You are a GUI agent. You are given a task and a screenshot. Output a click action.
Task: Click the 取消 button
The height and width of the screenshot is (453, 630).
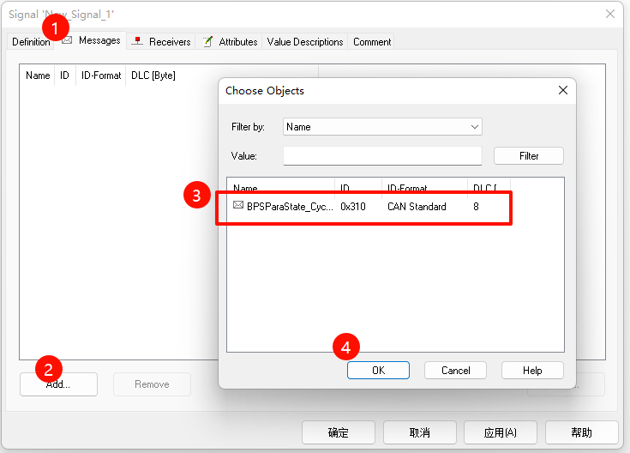419,432
